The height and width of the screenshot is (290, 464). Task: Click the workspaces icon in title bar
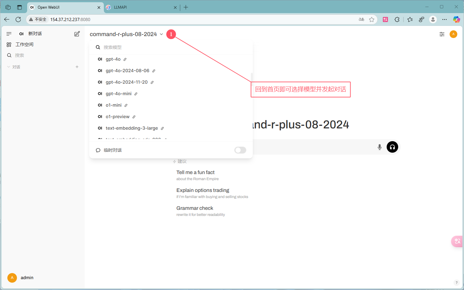pos(8,7)
